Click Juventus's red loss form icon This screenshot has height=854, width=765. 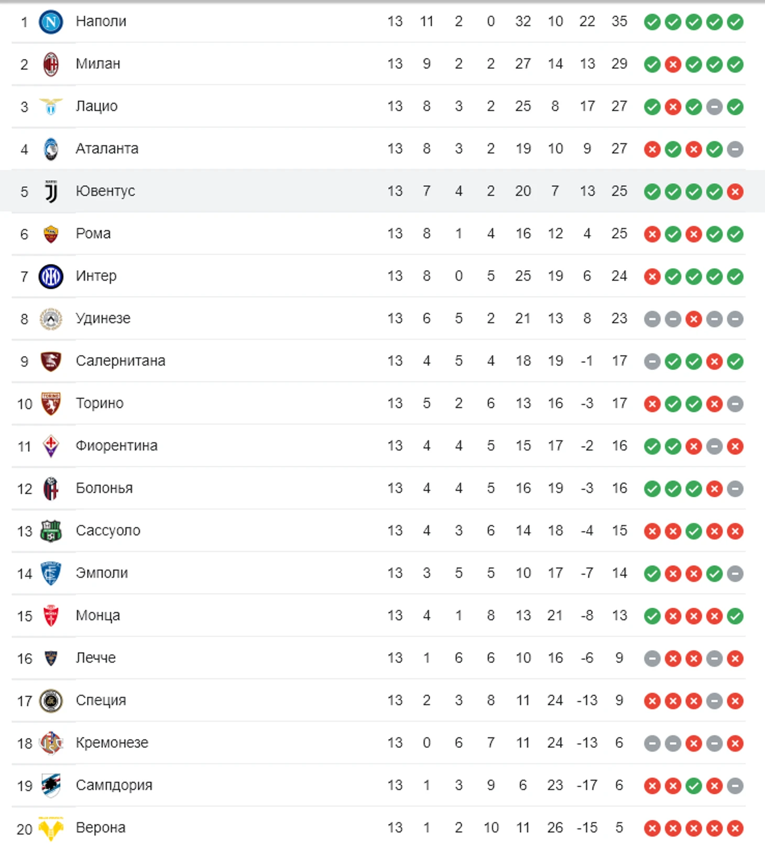[x=735, y=192]
